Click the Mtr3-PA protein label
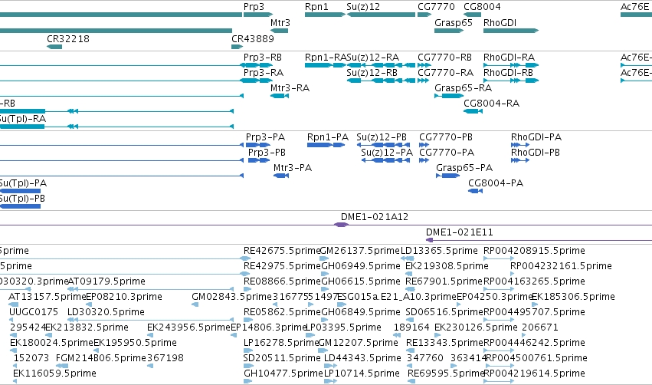The width and height of the screenshot is (652, 385). pos(293,168)
